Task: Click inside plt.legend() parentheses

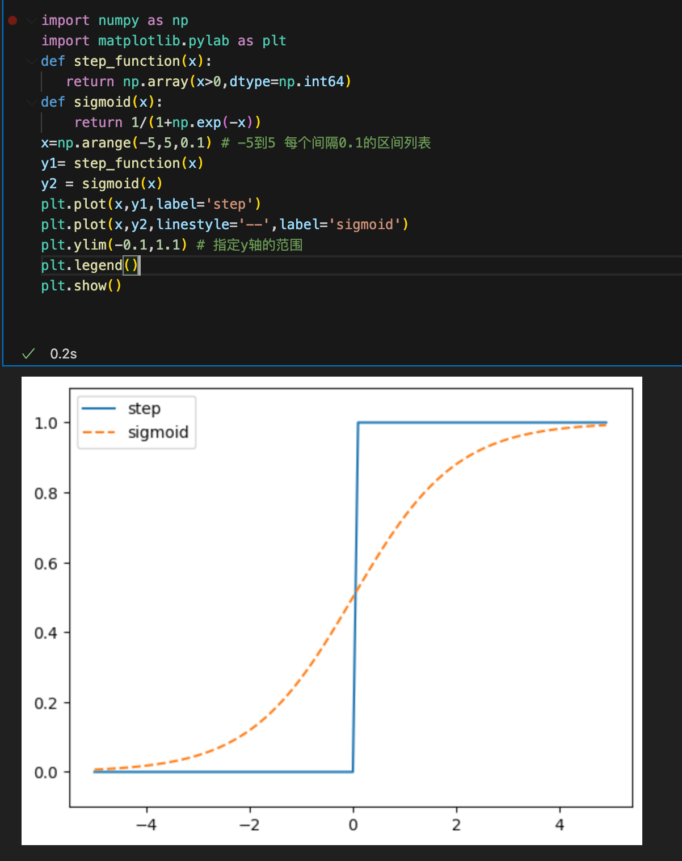Action: tap(131, 265)
